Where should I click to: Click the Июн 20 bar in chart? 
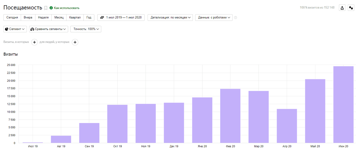pyautogui.click(x=343, y=105)
